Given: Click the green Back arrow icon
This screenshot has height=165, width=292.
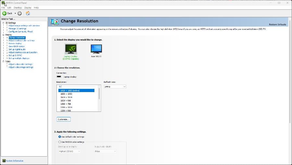Looking at the screenshot, I should pyautogui.click(x=4, y=13).
